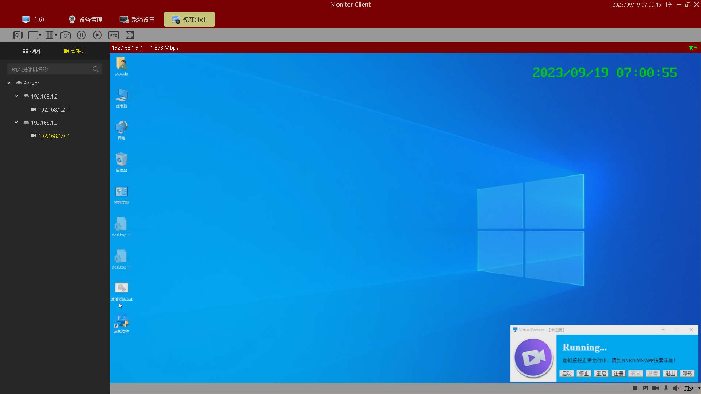701x394 pixels.
Task: Switch to the 设备管理 tab
Action: [x=86, y=19]
